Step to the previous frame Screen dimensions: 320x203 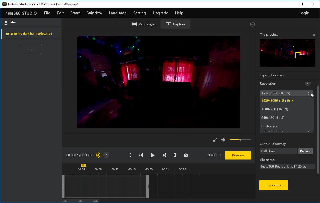(141, 155)
